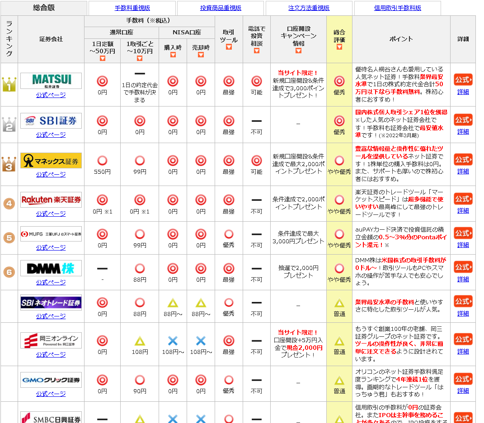The image size is (484, 423).
Task: Click 公式ページ link under MUFG eスマート証券
Action: [x=51, y=247]
